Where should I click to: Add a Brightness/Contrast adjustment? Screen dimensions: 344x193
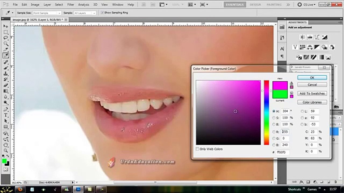302,37
